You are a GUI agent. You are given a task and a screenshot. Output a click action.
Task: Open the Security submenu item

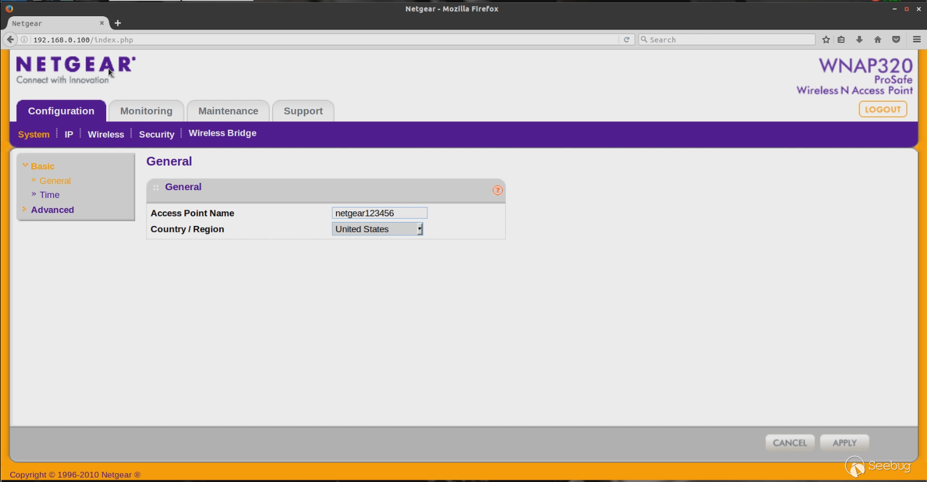coord(156,134)
